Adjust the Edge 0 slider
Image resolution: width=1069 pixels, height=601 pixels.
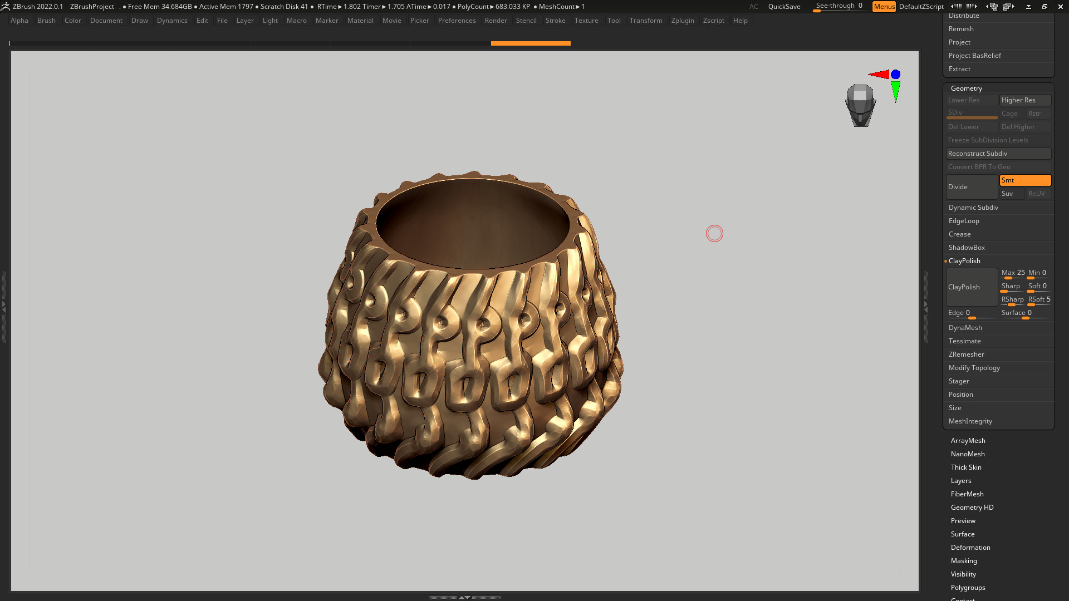click(972, 313)
